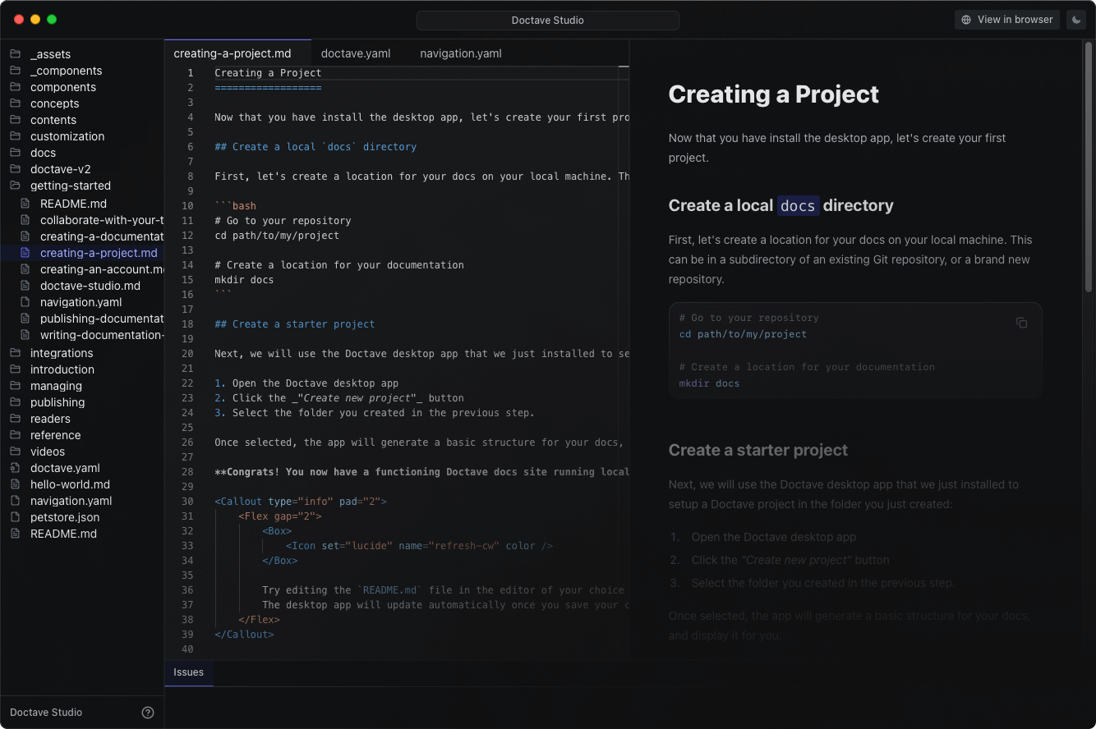This screenshot has width=1096, height=729.
Task: Click the reference folder icon
Action: [15, 435]
